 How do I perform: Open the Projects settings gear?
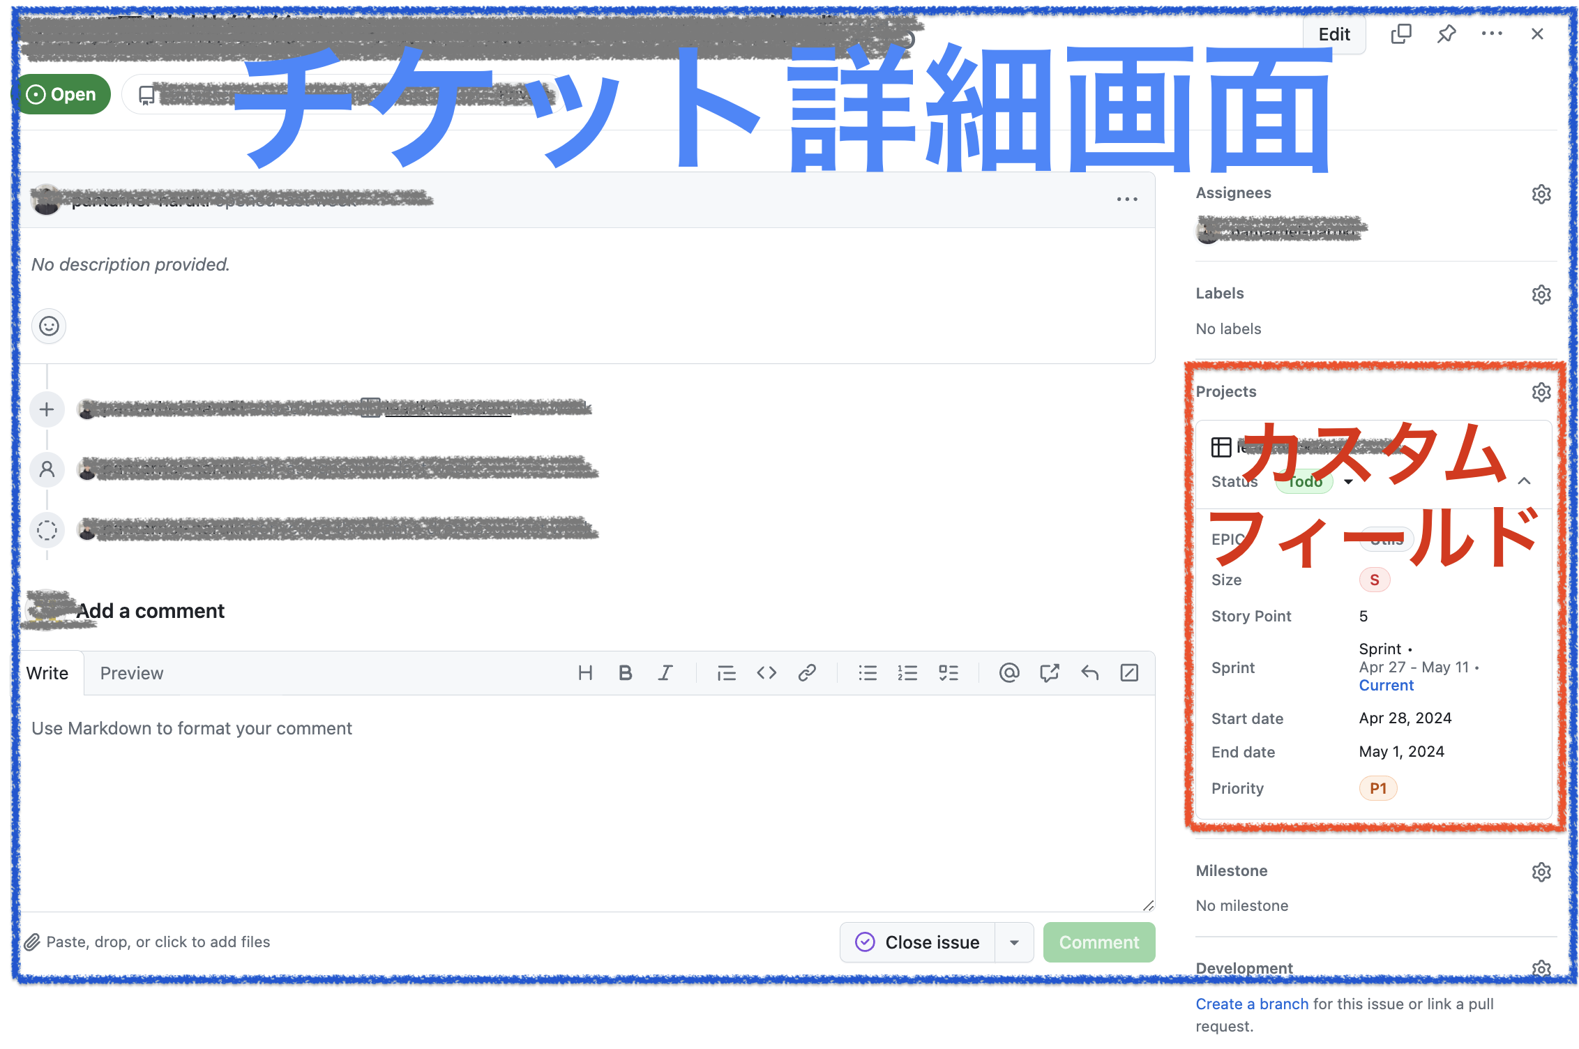pos(1541,392)
